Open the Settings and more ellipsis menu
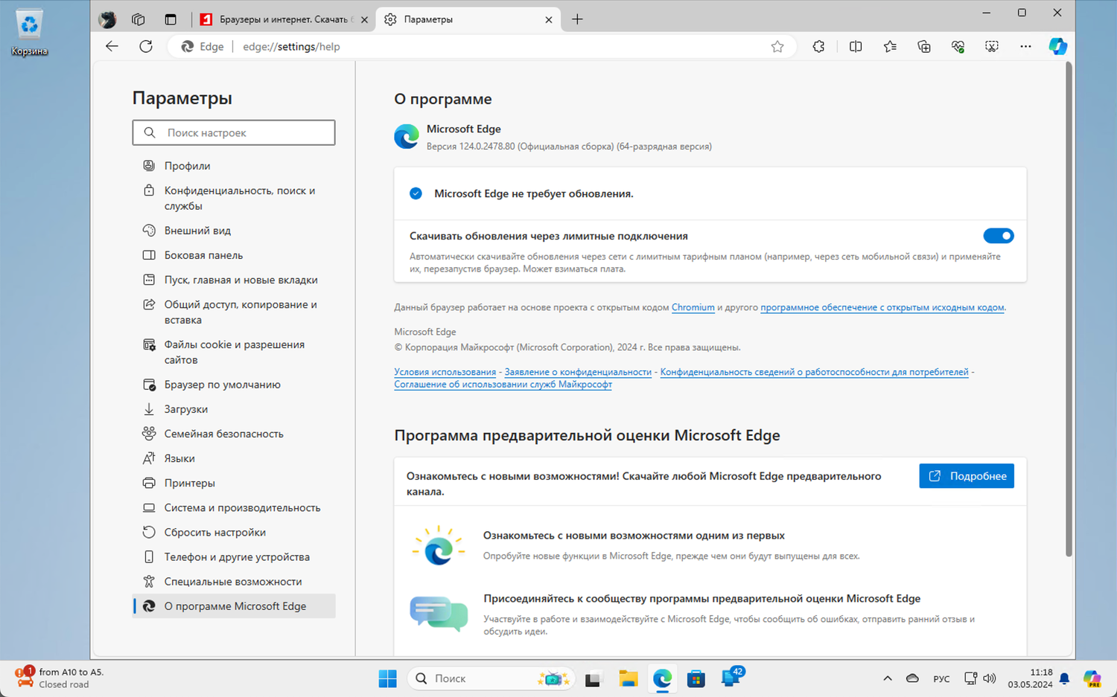Screen dimensions: 1117x697 [1025, 47]
